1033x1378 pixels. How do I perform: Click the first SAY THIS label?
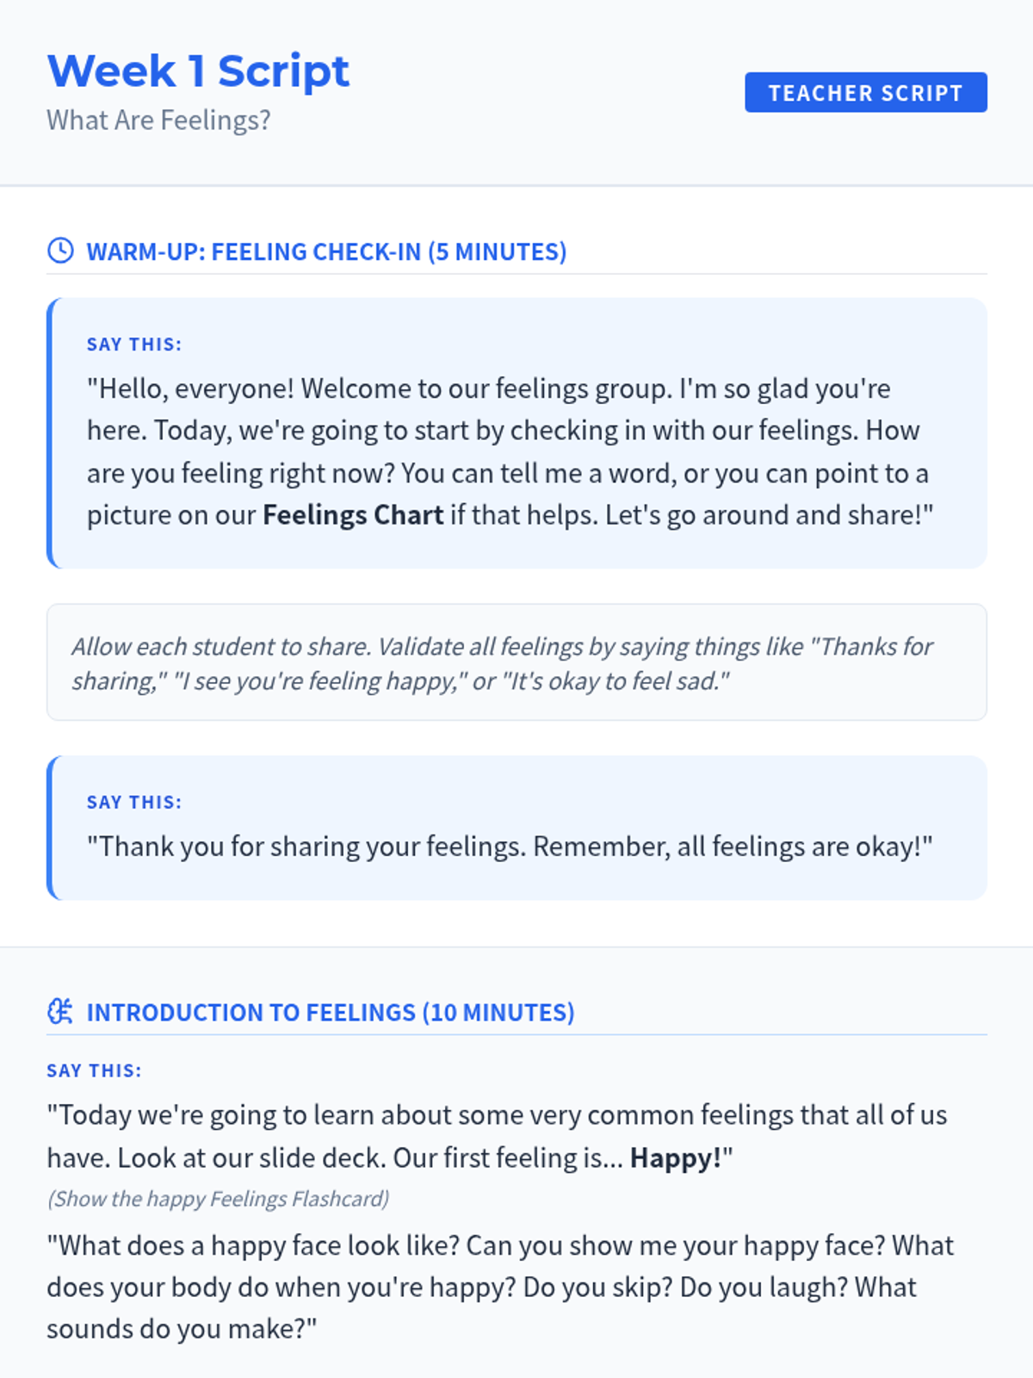134,344
